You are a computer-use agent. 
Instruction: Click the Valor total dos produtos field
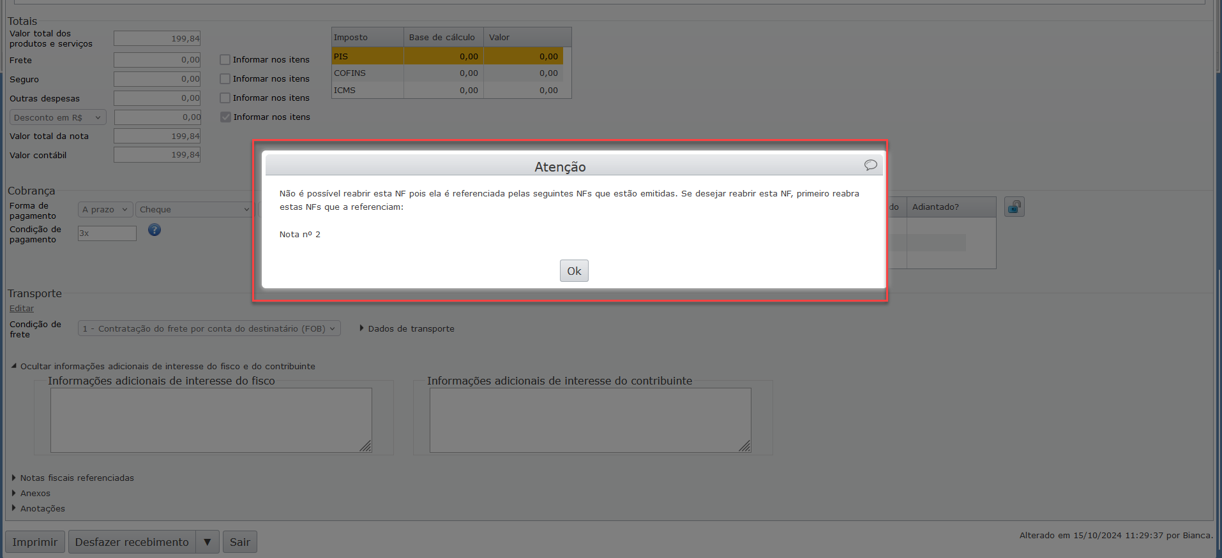click(x=157, y=38)
